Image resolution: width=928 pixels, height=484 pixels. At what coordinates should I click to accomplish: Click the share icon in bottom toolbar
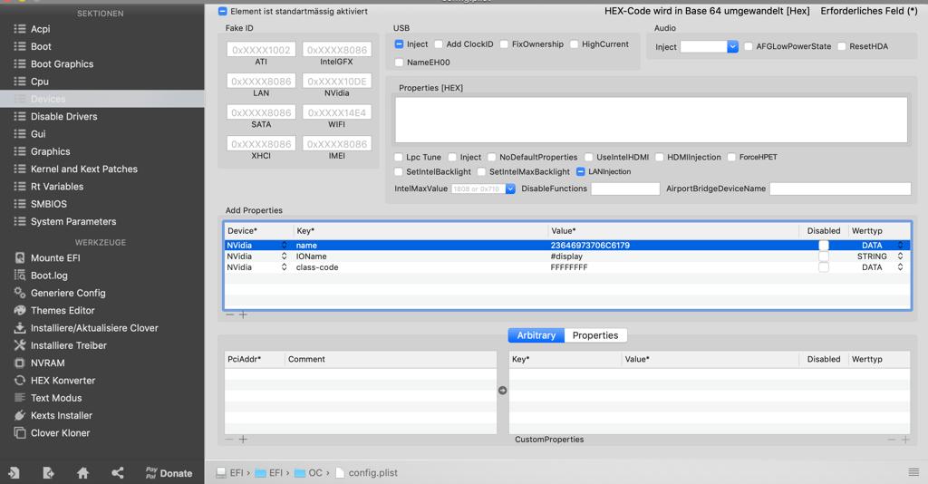click(x=118, y=473)
